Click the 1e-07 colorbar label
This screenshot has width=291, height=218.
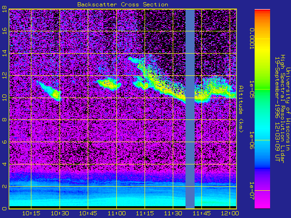coord(251,191)
